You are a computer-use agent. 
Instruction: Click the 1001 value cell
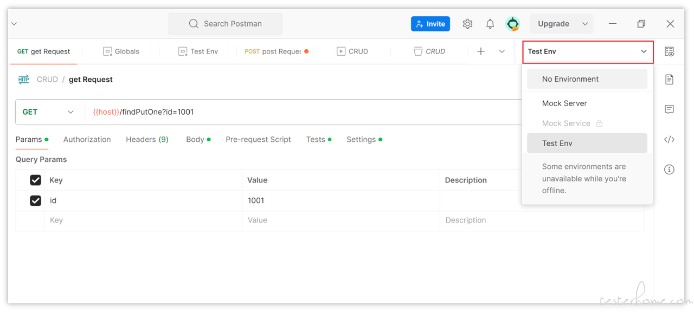tap(340, 201)
